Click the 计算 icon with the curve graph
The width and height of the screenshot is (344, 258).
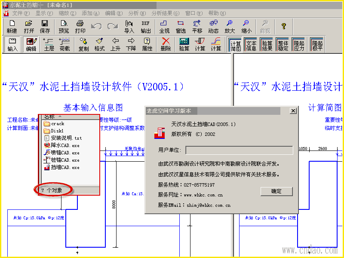[216, 44]
